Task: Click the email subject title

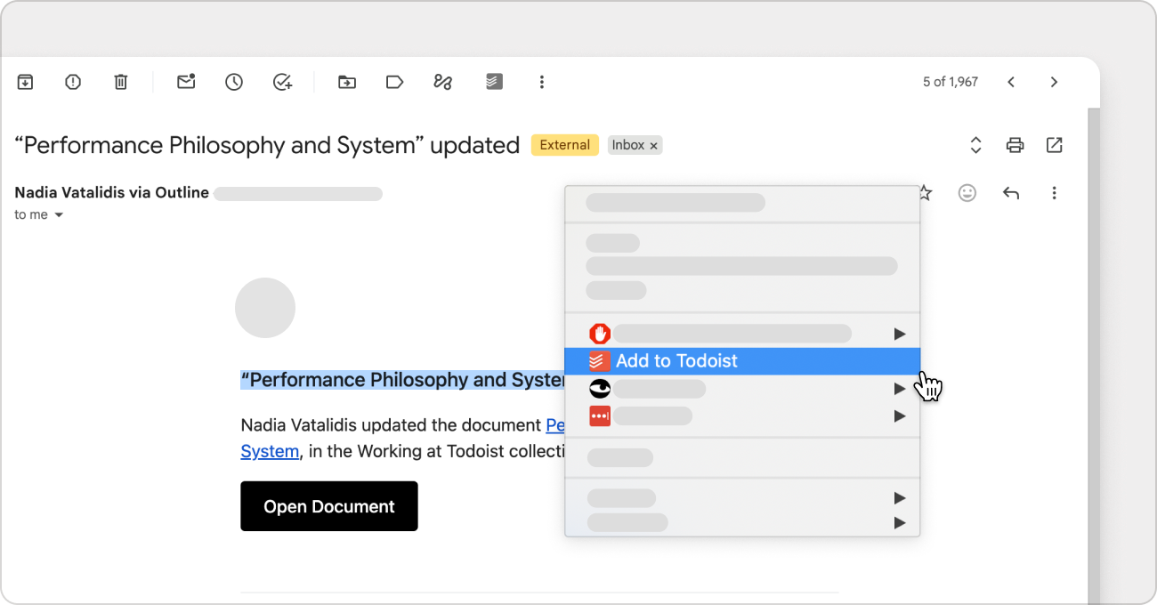Action: coord(267,145)
